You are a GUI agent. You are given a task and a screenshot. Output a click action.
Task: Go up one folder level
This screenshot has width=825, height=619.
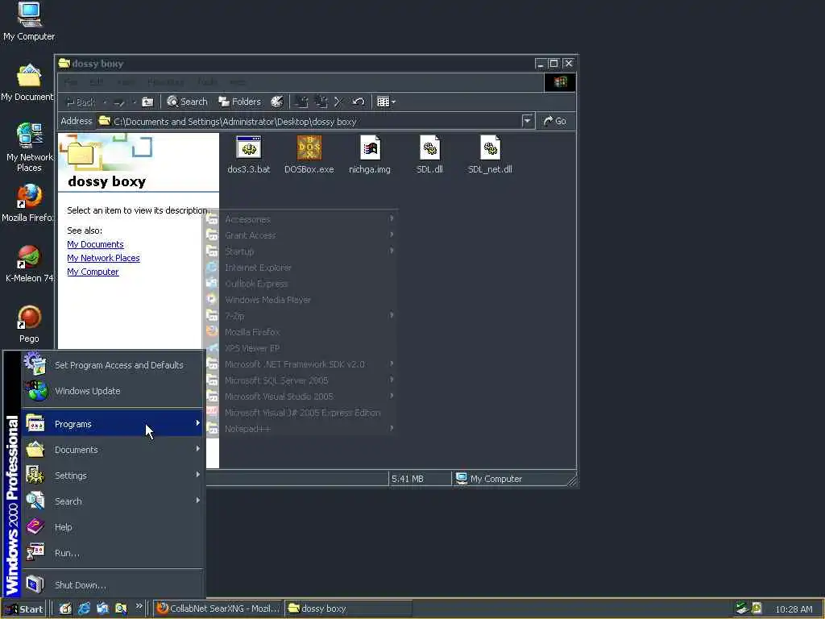click(x=148, y=102)
